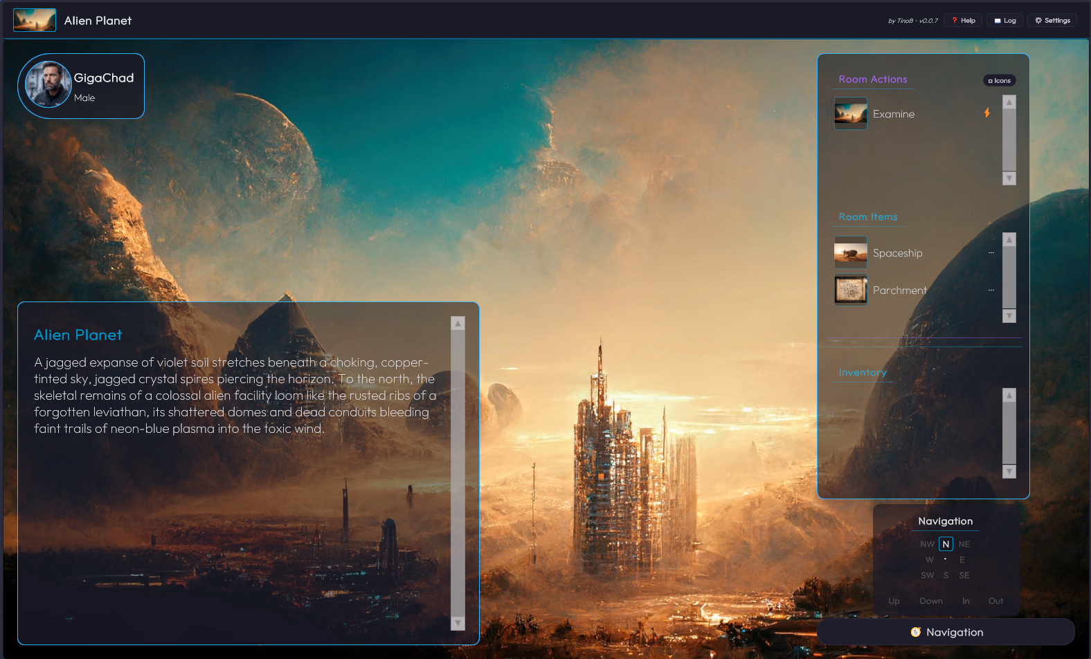Click the NE compass direction
Image resolution: width=1091 pixels, height=659 pixels.
964,544
